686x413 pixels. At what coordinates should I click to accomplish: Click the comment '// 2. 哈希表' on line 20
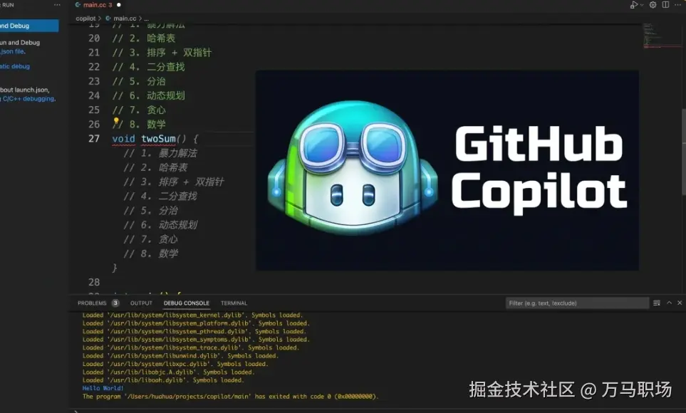[x=143, y=38]
